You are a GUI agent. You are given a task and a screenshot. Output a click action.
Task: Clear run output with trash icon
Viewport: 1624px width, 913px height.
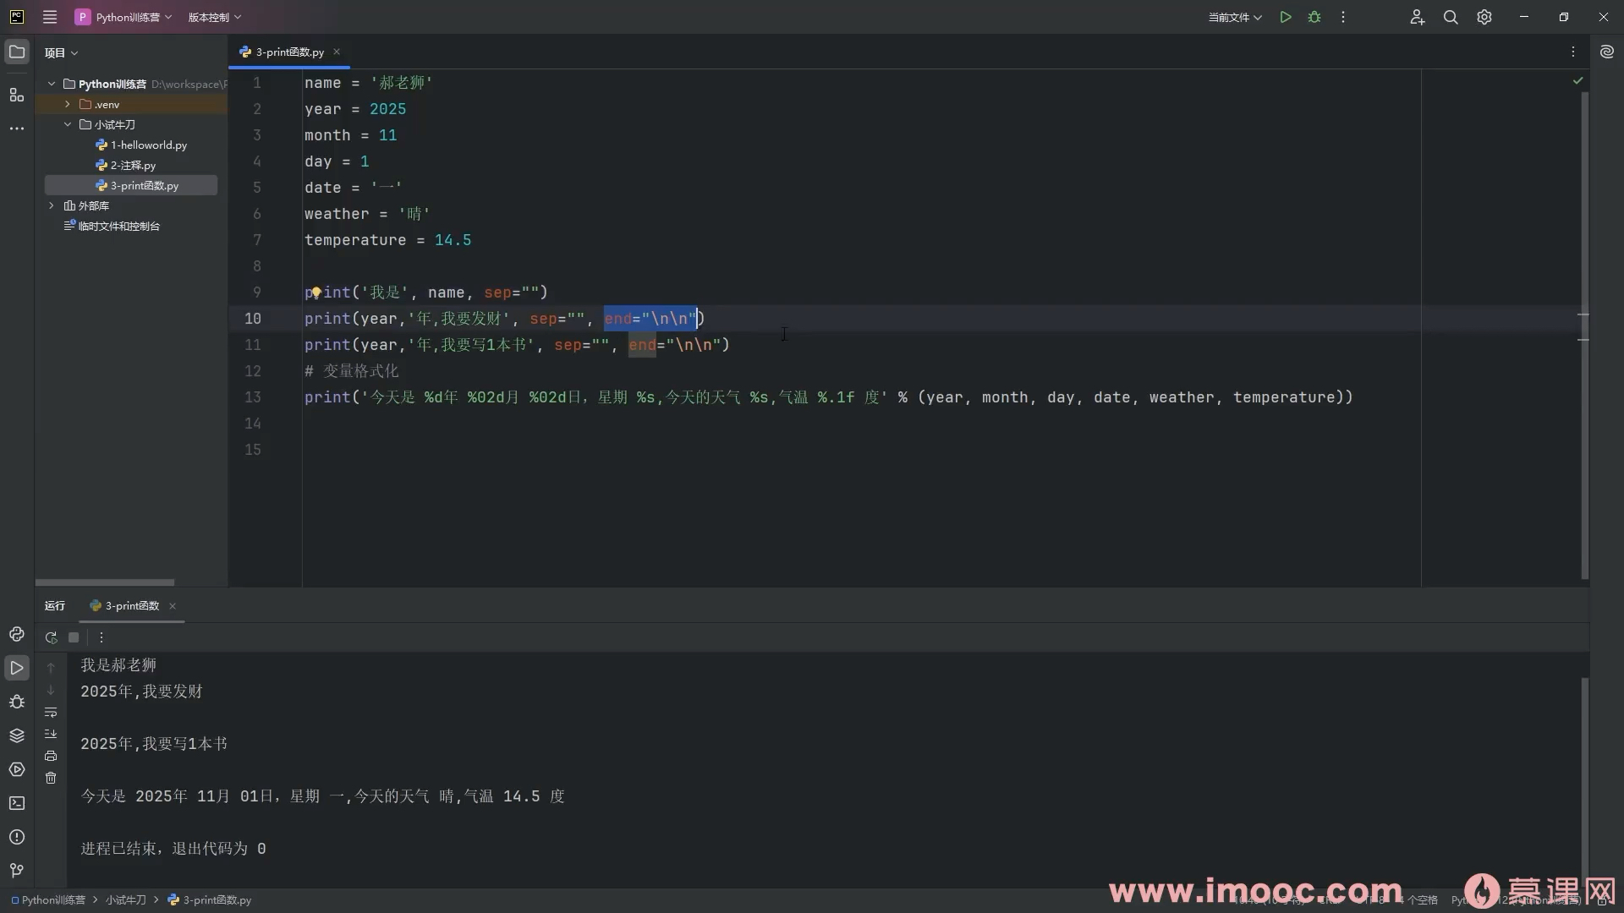[x=51, y=778]
